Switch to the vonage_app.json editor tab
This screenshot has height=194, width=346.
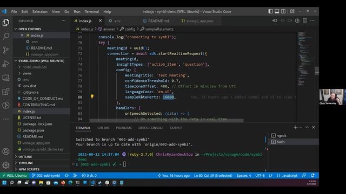199,21
